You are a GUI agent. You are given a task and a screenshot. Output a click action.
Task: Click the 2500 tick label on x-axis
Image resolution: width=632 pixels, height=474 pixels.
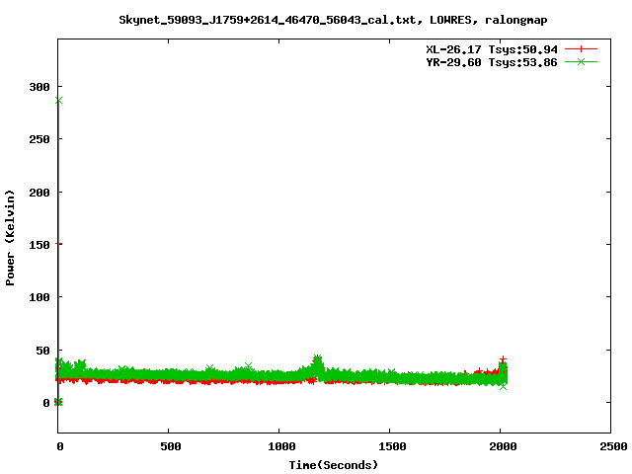[613, 446]
